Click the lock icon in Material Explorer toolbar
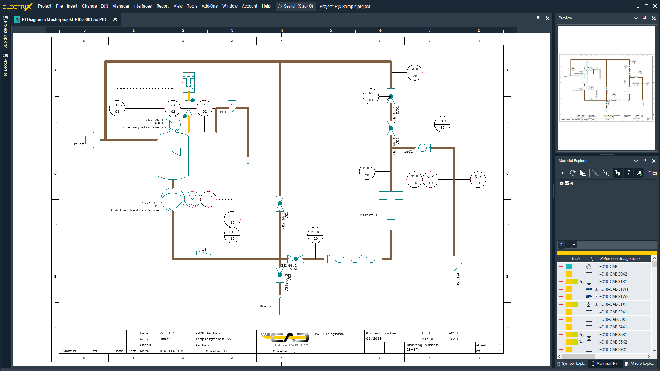Image resolution: width=660 pixels, height=371 pixels. point(628,173)
